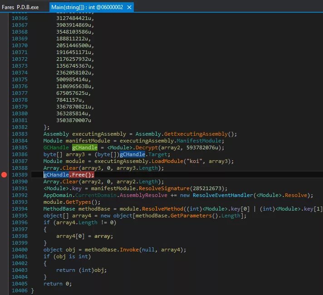Click AssemblyResolve event on line 10392
Viewport: 323px width, 295px height.
tap(143, 195)
